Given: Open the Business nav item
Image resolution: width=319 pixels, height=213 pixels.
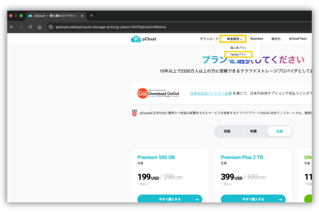Looking at the screenshot, I should (256, 39).
